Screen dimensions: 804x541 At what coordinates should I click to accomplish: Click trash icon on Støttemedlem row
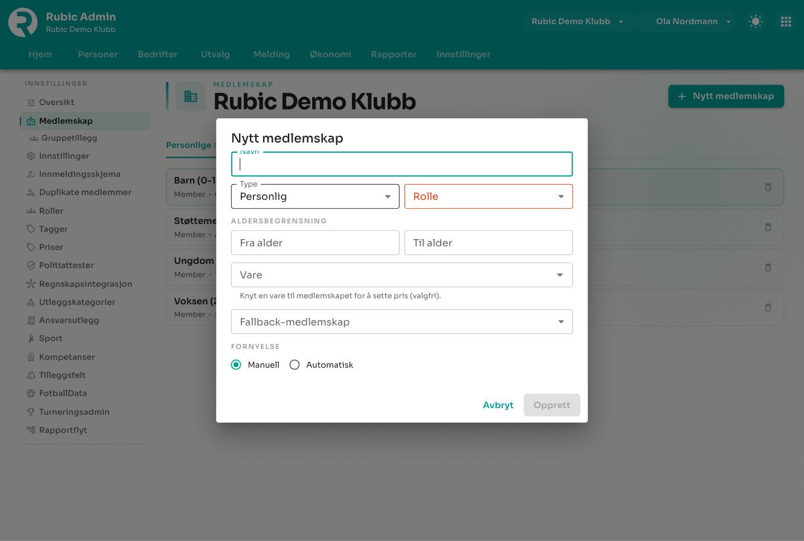tap(768, 227)
